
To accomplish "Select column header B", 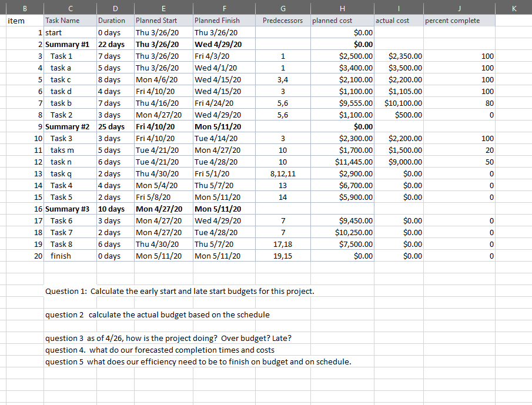I will click(x=25, y=8).
